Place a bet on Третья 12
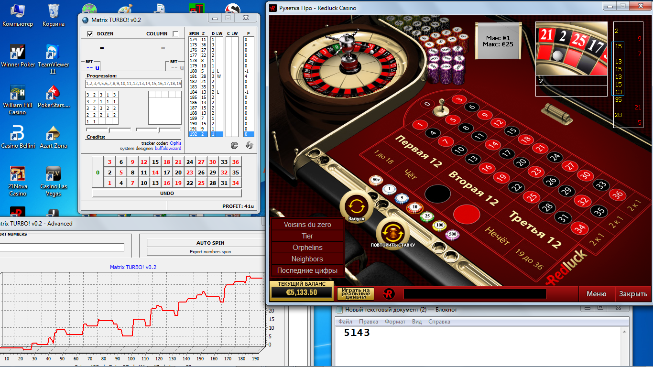This screenshot has width=653, height=367. [x=534, y=229]
